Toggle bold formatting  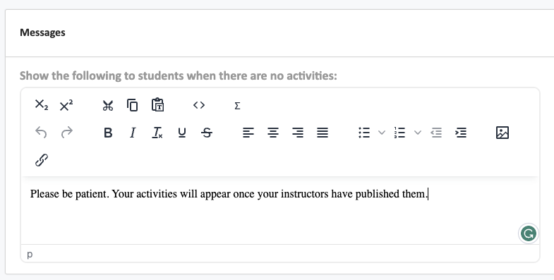(x=108, y=133)
